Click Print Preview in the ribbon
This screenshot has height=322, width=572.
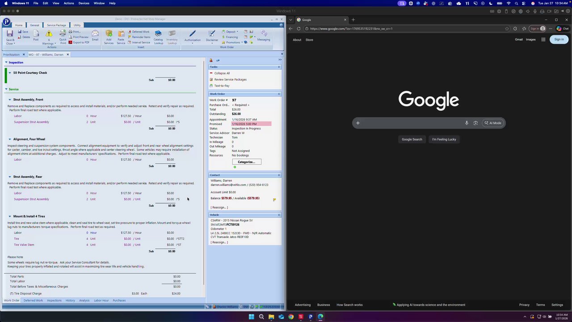point(79,37)
